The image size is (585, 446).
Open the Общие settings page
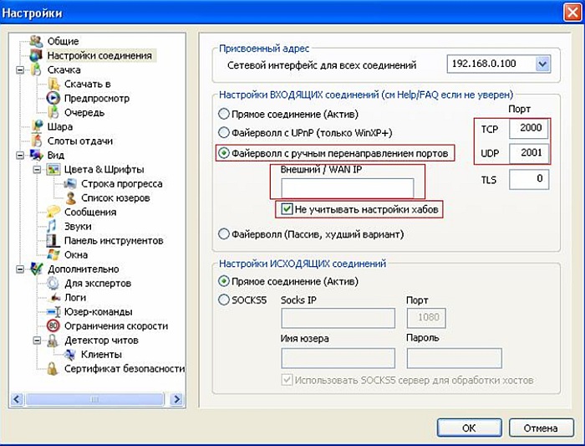click(x=63, y=41)
